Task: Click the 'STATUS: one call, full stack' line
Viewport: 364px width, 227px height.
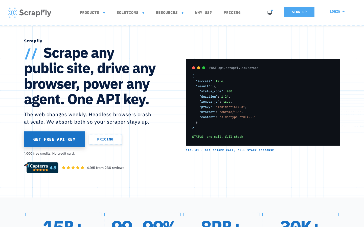Action: pyautogui.click(x=218, y=137)
